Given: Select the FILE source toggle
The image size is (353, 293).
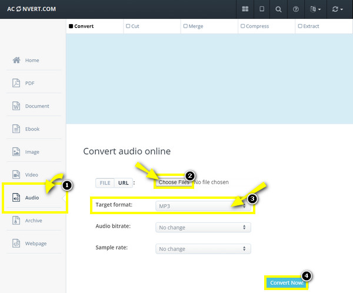Looking at the screenshot, I should click(x=105, y=183).
